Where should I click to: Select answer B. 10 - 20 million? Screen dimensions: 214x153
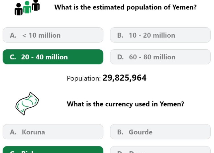(x=160, y=35)
